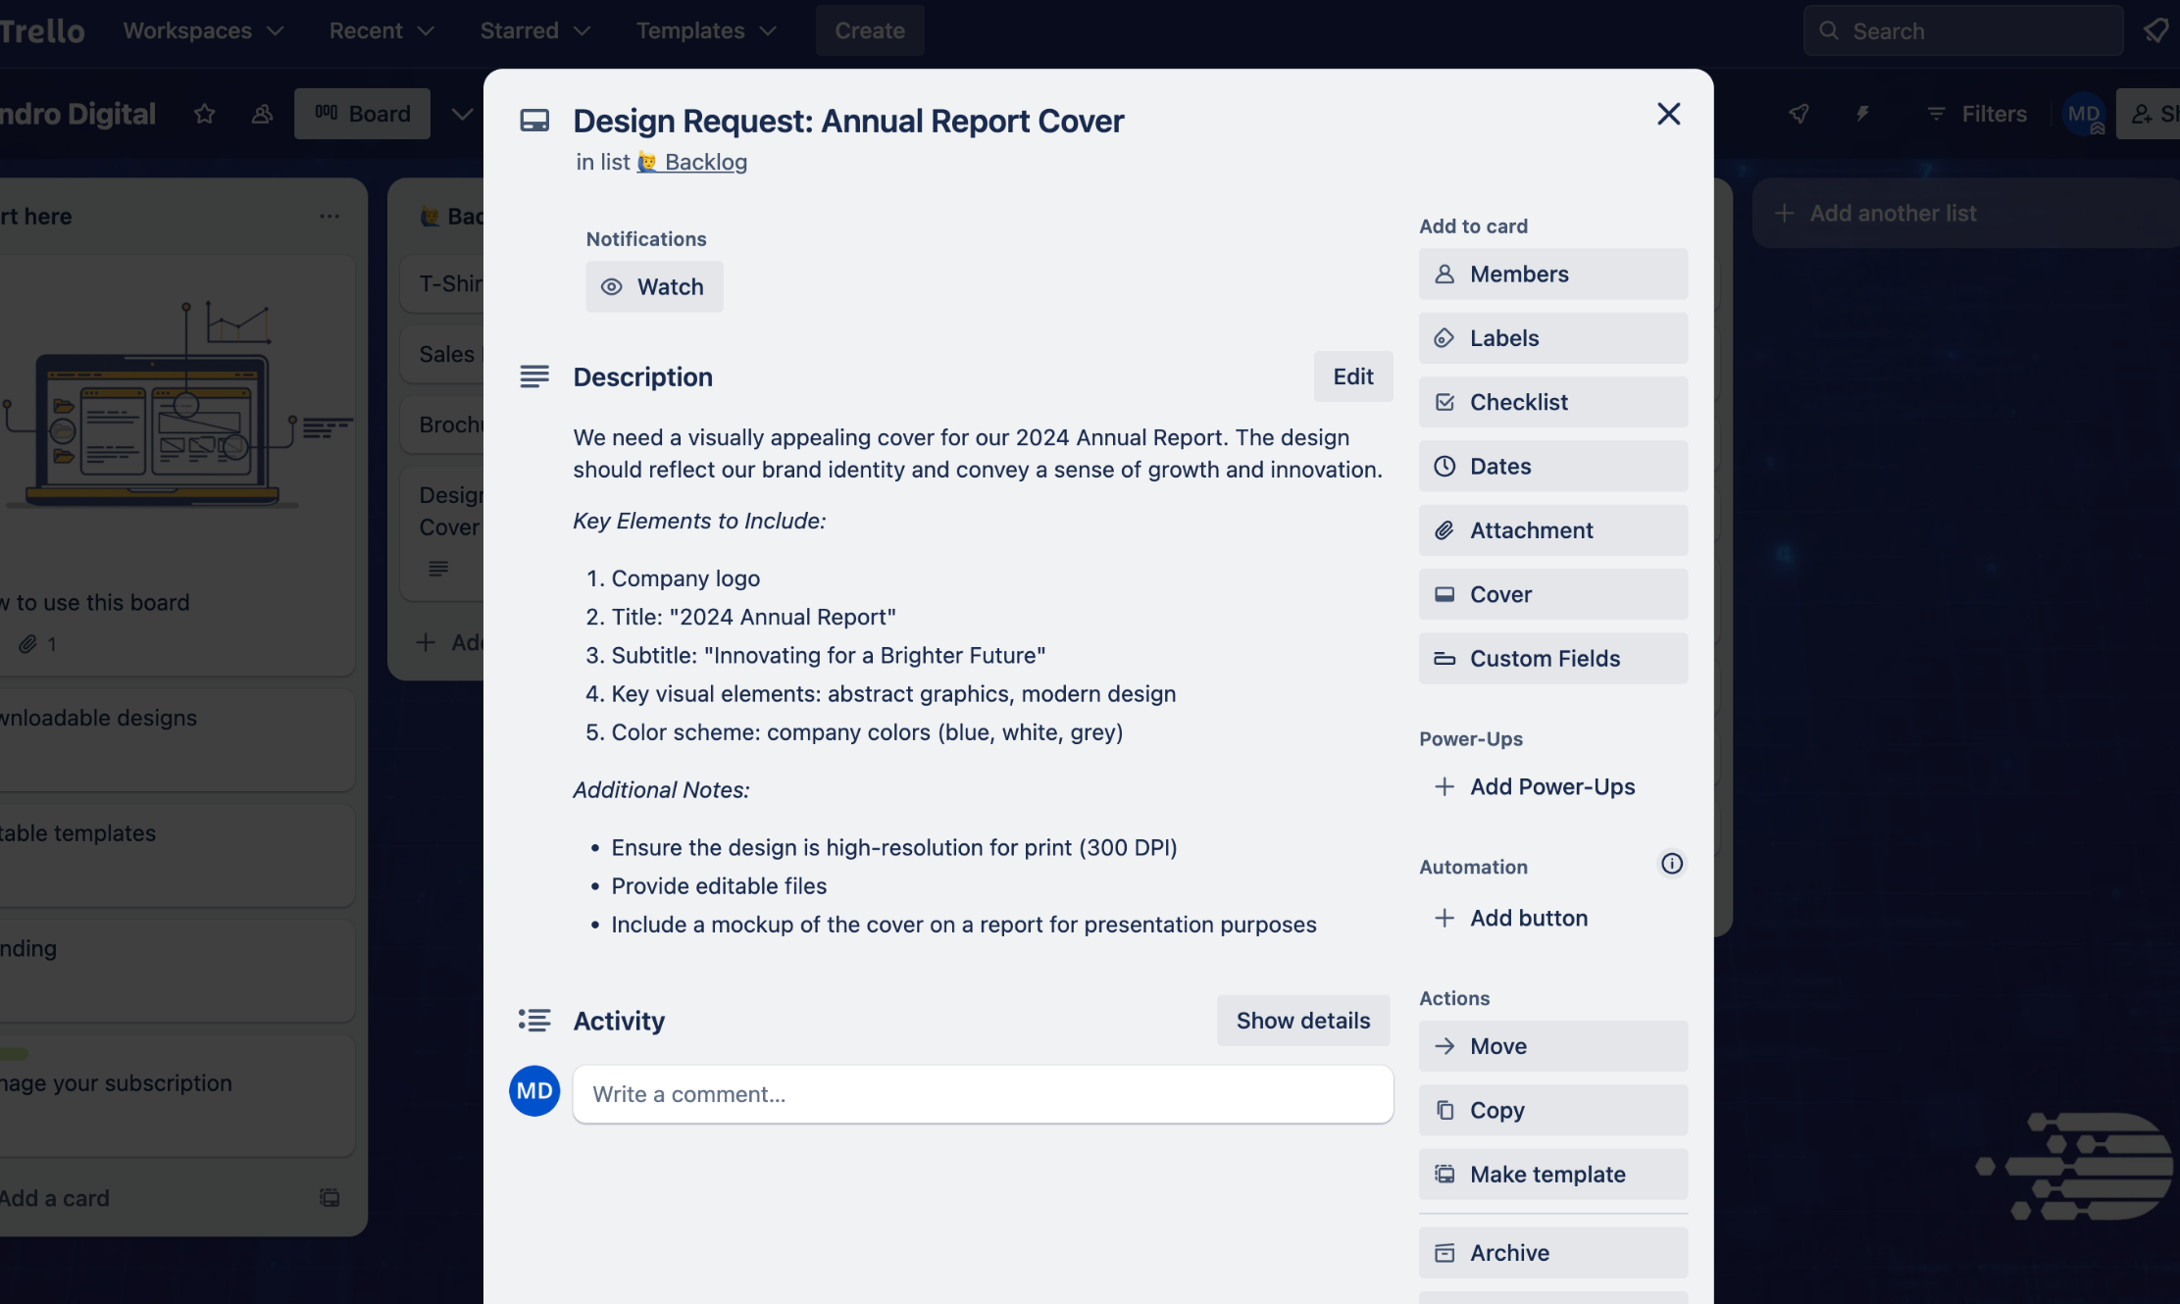Viewport: 2180px width, 1304px height.
Task: Toggle Show details in Activity
Action: [1302, 1021]
